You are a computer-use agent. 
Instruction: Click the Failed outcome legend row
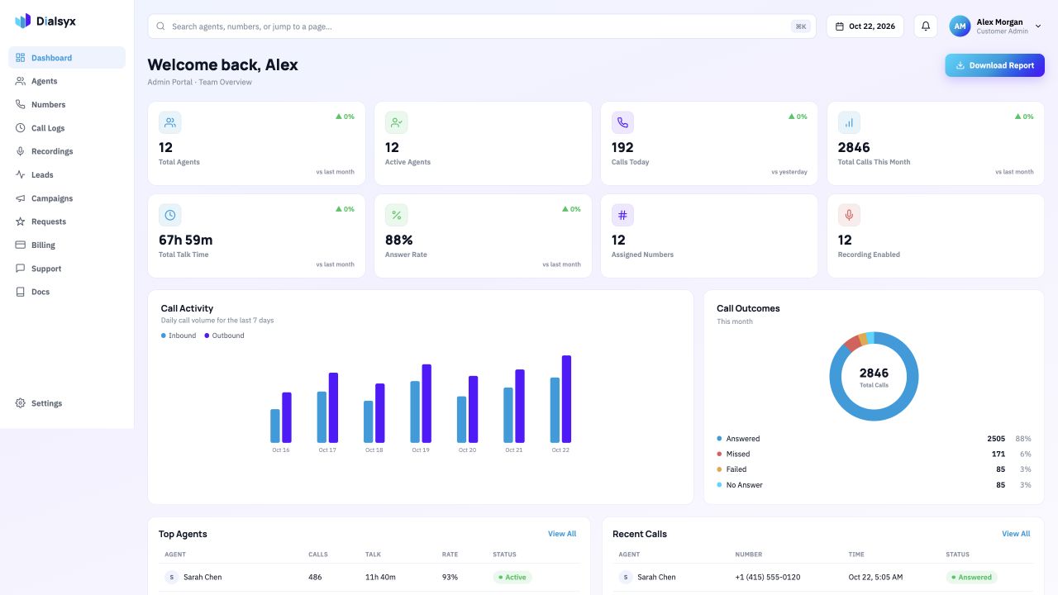pyautogui.click(x=874, y=469)
